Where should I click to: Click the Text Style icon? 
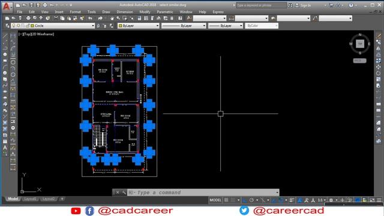tap(189, 18)
